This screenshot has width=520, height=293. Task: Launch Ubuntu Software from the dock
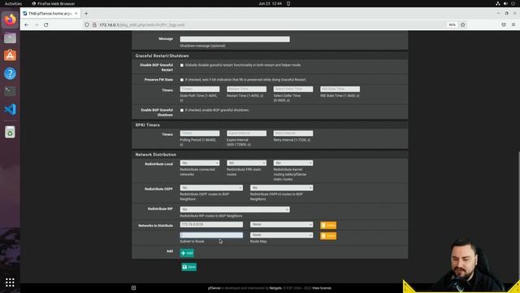pos(10,55)
